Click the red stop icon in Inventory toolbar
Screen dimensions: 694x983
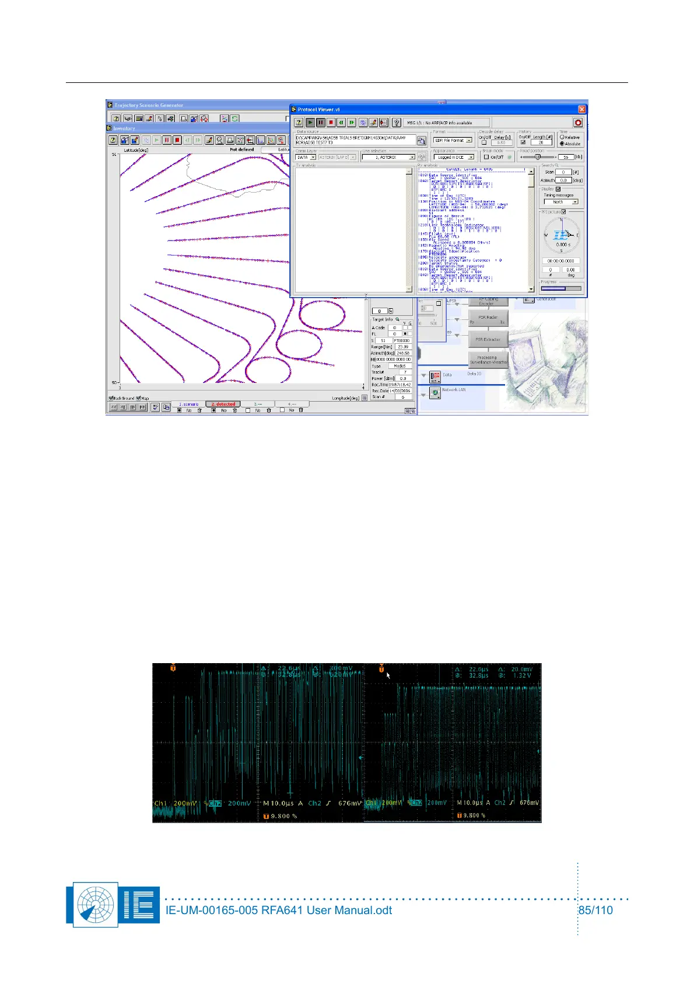tap(177, 140)
